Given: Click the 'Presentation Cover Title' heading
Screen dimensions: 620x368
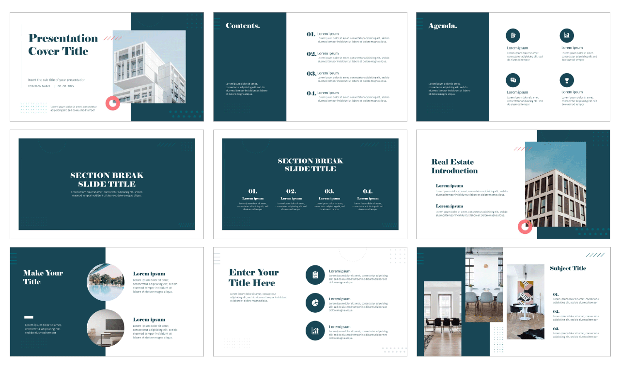Looking at the screenshot, I should coord(63,45).
